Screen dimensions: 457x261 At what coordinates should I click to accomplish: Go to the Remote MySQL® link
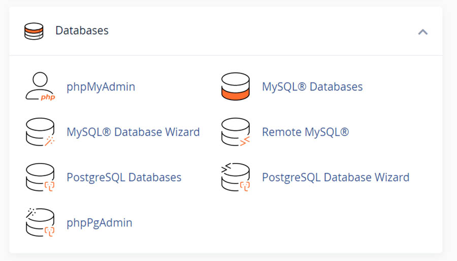coord(305,132)
